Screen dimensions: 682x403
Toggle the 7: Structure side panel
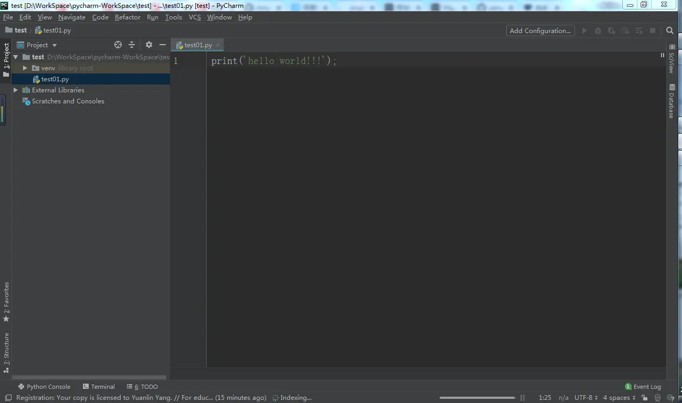coord(6,353)
